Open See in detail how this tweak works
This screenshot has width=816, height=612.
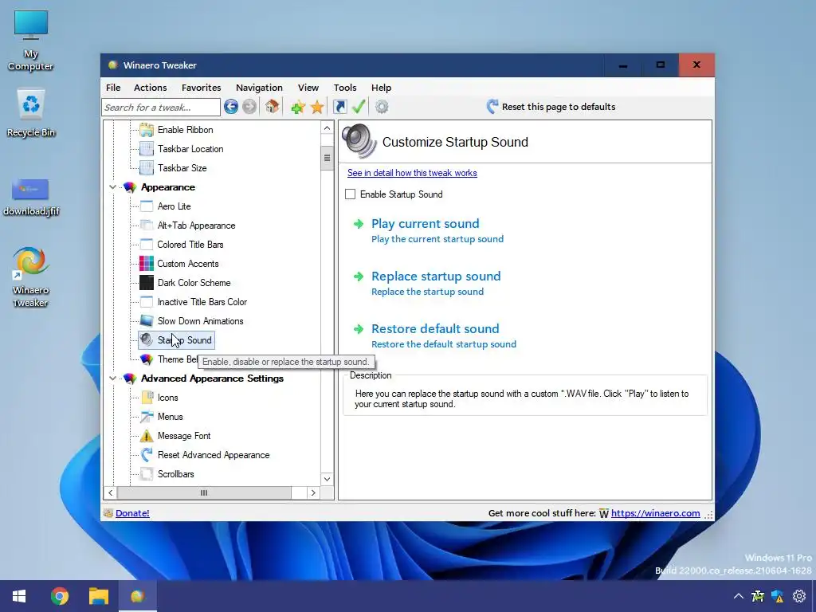click(x=412, y=173)
